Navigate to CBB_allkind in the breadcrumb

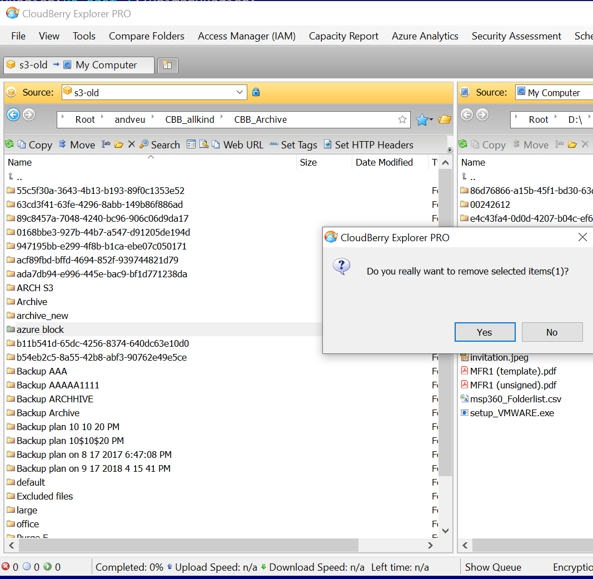point(190,119)
